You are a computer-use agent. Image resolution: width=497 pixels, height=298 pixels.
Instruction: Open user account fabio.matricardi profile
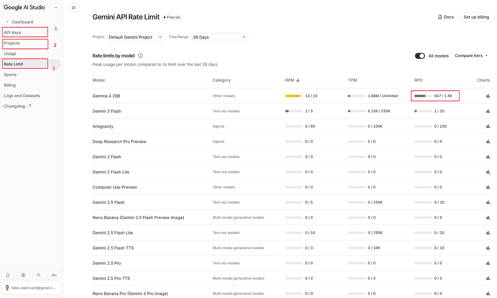tap(31, 288)
